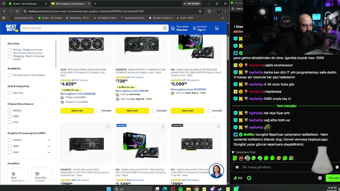This screenshot has width=340, height=191.
Task: Open the live chat assistant avatar
Action: (216, 171)
